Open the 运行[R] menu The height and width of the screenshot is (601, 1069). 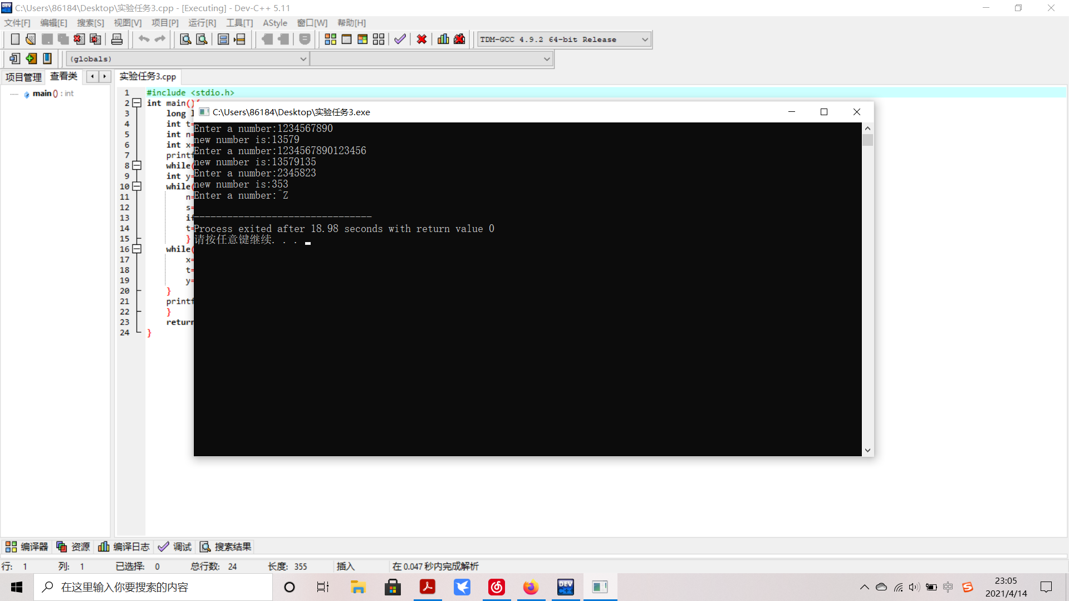(202, 23)
